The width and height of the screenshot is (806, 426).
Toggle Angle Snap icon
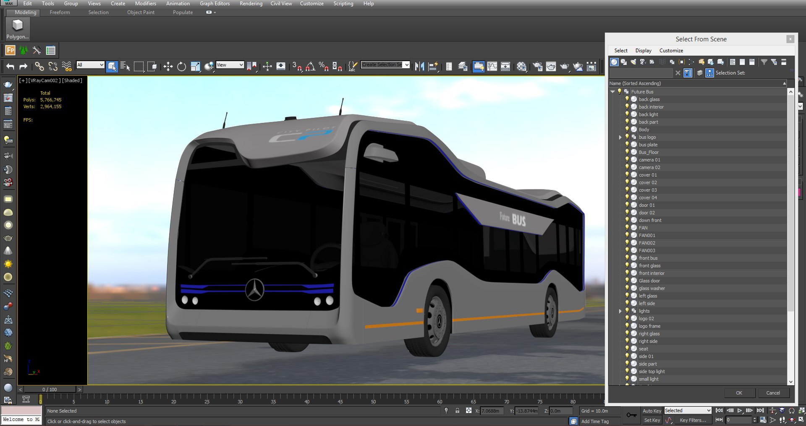coord(310,66)
